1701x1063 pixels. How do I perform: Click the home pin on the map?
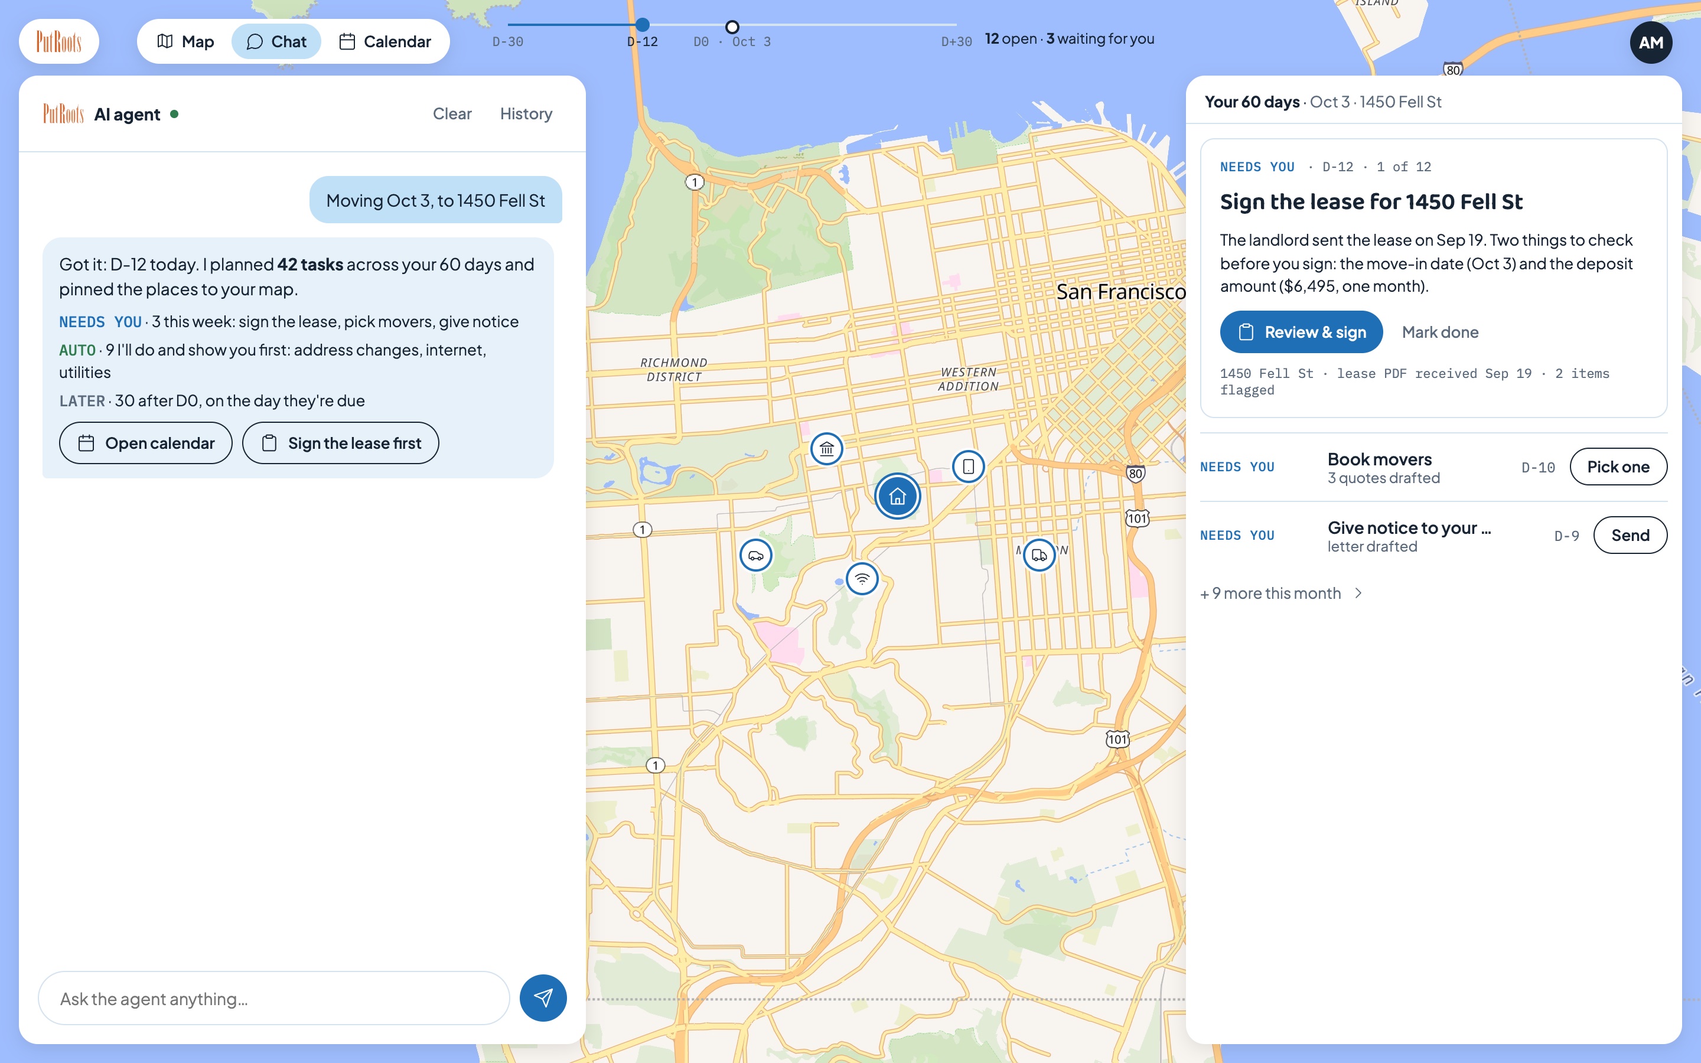click(897, 496)
